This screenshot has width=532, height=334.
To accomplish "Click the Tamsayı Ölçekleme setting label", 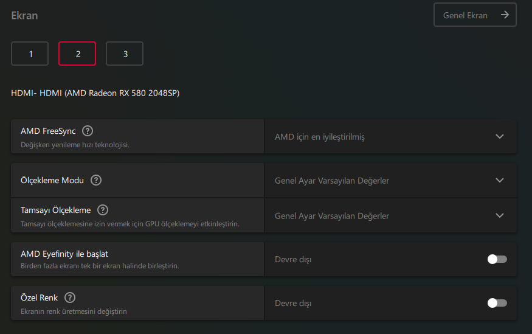I will [x=55, y=210].
